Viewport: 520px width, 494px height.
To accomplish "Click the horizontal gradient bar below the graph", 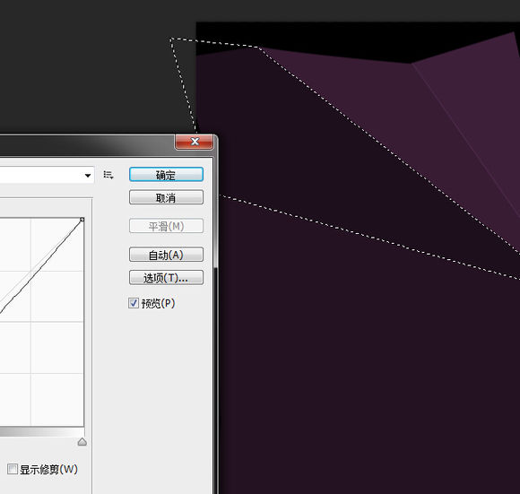I will click(x=42, y=432).
